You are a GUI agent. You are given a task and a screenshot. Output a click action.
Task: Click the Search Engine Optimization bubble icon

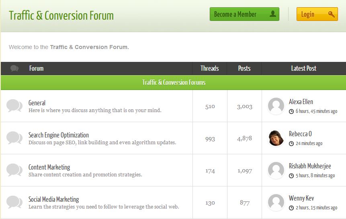point(14,138)
